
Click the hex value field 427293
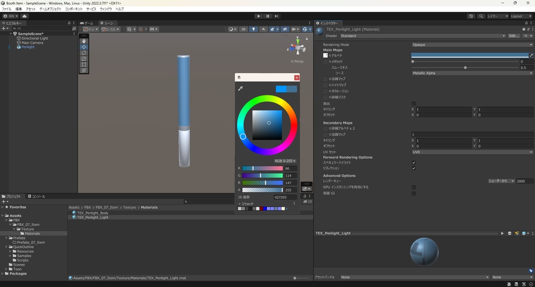[x=285, y=197]
